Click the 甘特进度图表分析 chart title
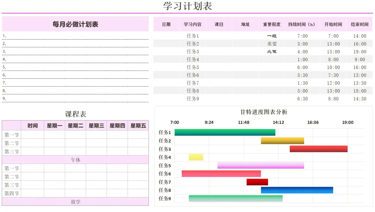This screenshot has height=212, width=375. coord(264,112)
